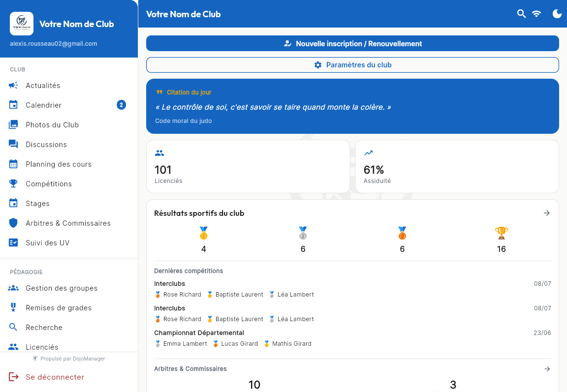Click the Stages calendar icon
The image size is (567, 392).
pyautogui.click(x=13, y=203)
